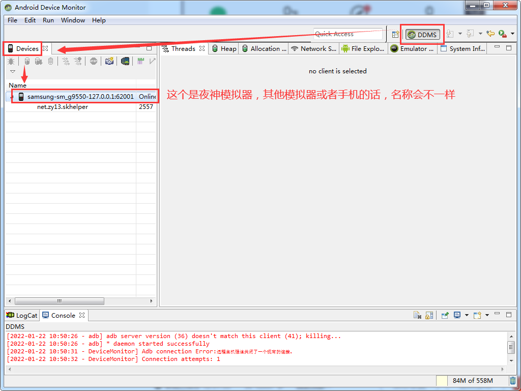
Task: Click the Name column header
Action: coord(71,86)
